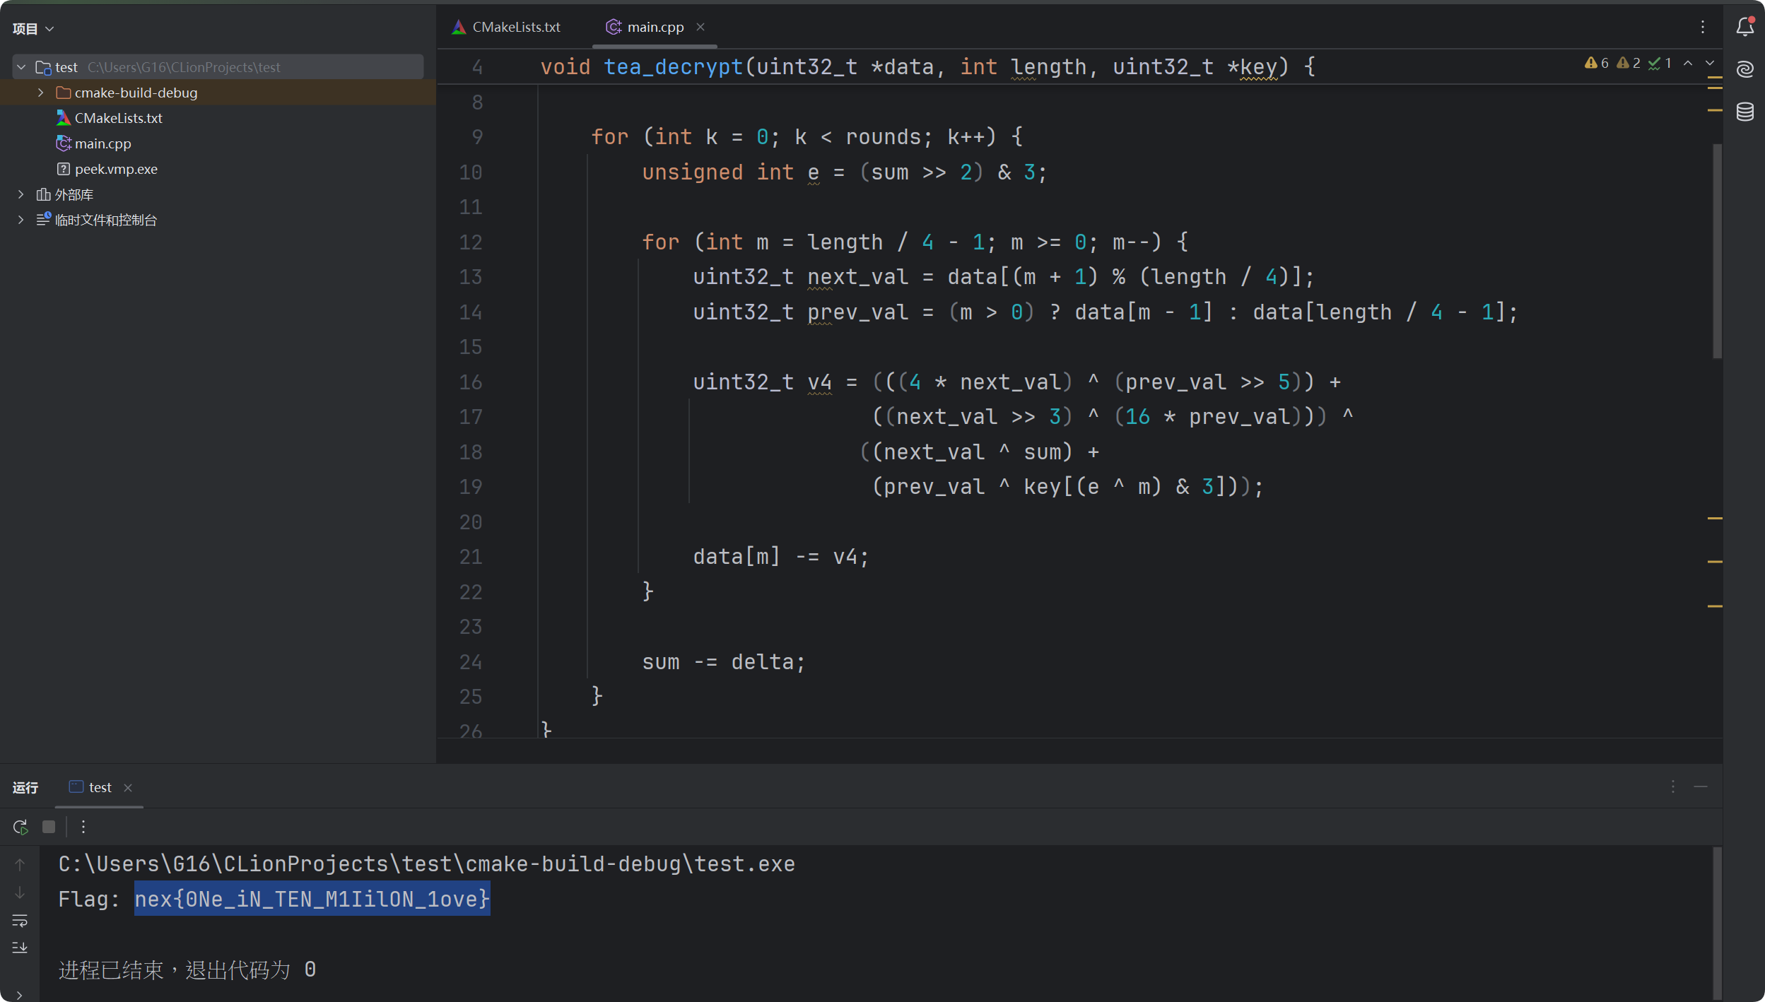1765x1002 pixels.
Task: Expand the 外部库 external libraries node
Action: [x=20, y=194]
